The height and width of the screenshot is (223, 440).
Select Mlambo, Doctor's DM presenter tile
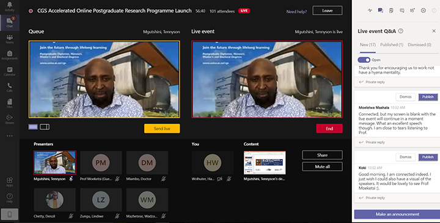147,163
